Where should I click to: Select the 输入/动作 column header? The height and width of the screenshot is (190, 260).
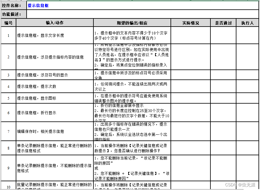tap(55, 23)
